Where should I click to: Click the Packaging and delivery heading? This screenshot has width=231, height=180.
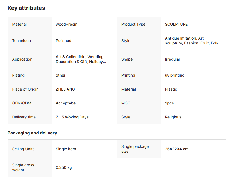32,133
